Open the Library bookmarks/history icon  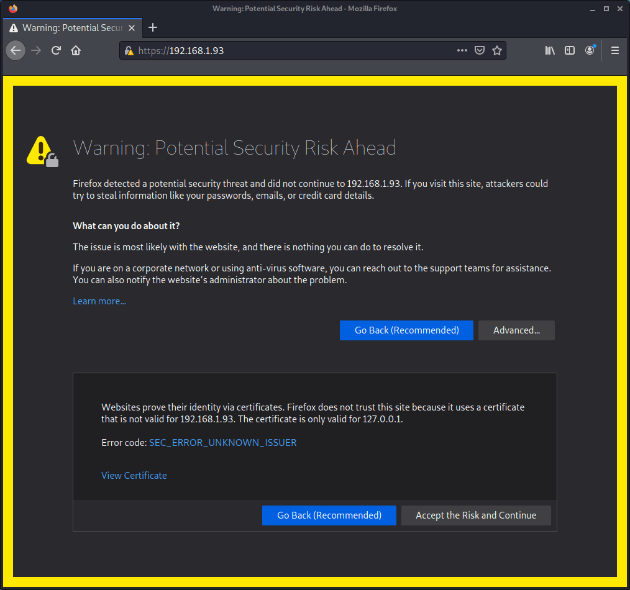tap(550, 50)
